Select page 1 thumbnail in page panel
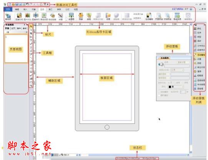The image size is (208, 160). click(x=16, y=48)
